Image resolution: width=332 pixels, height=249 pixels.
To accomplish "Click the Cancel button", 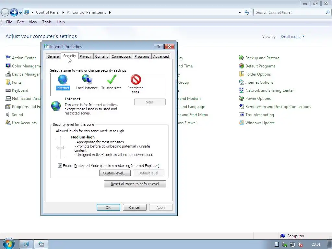I will click(x=135, y=207).
